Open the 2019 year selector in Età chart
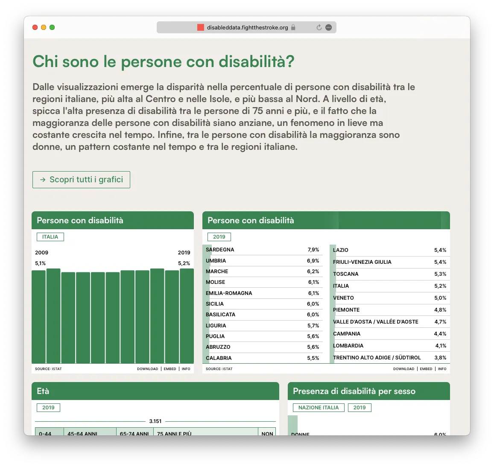494x467 pixels. point(48,408)
